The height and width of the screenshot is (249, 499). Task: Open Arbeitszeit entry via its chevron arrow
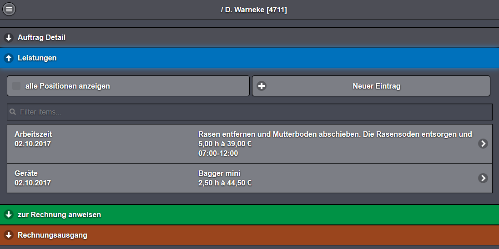[483, 144]
